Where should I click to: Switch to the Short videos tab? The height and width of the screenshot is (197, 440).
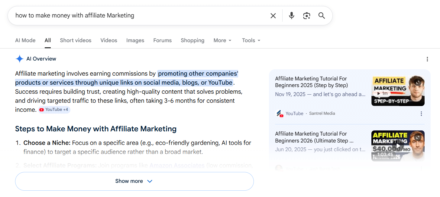[76, 40]
